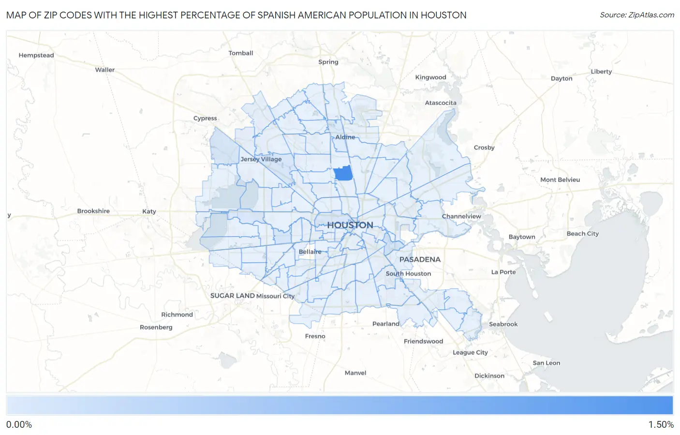
Task: Click the Manvel label
Action: tap(355, 373)
